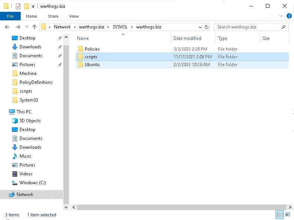Viewport: 294px width, 220px height.
Task: Switch to the View ribbon tab
Action: (74, 16)
